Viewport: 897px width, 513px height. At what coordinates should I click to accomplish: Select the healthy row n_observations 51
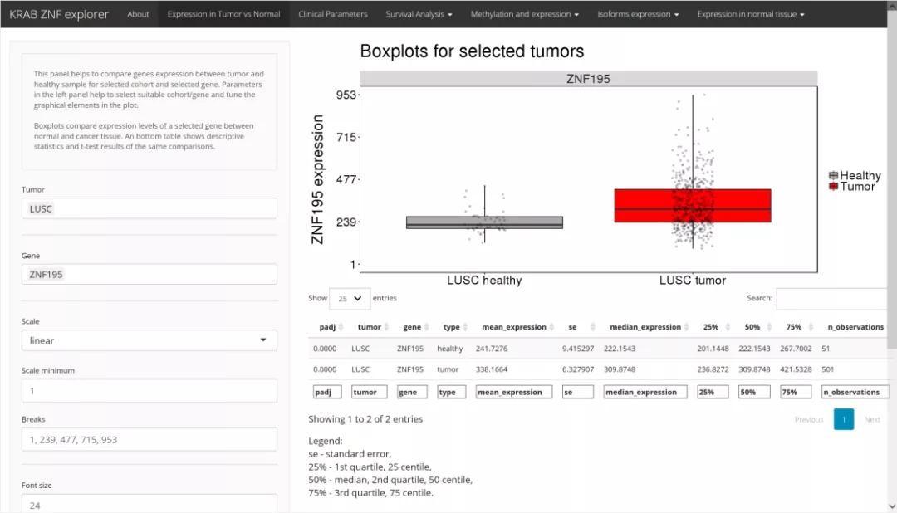tap(826, 349)
